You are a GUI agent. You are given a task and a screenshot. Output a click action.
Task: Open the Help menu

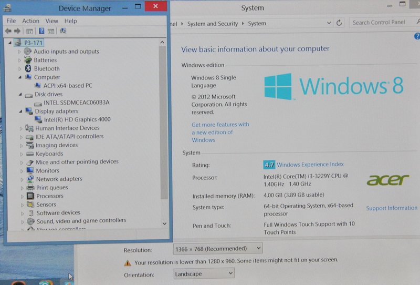click(x=70, y=21)
